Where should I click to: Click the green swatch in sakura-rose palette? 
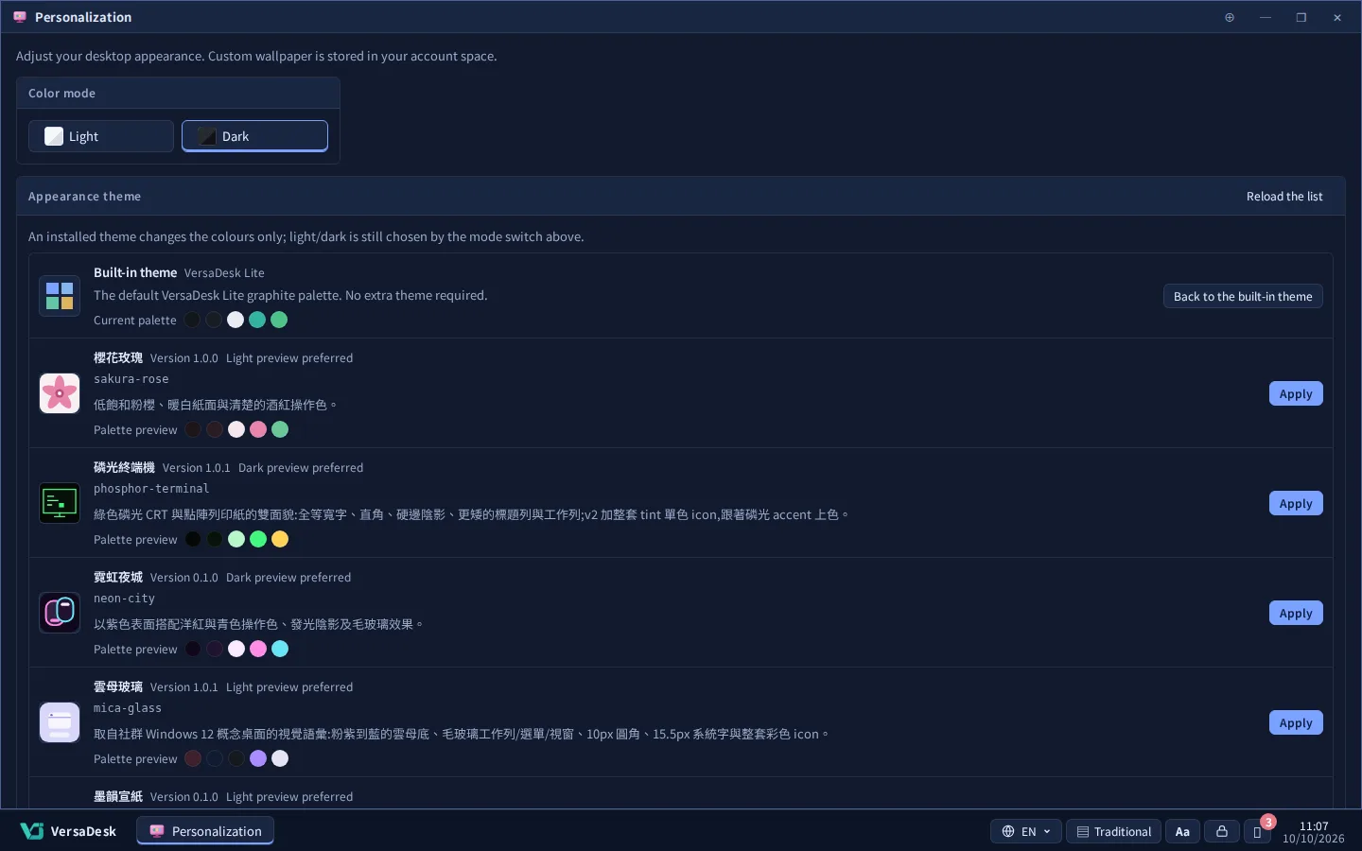(280, 429)
